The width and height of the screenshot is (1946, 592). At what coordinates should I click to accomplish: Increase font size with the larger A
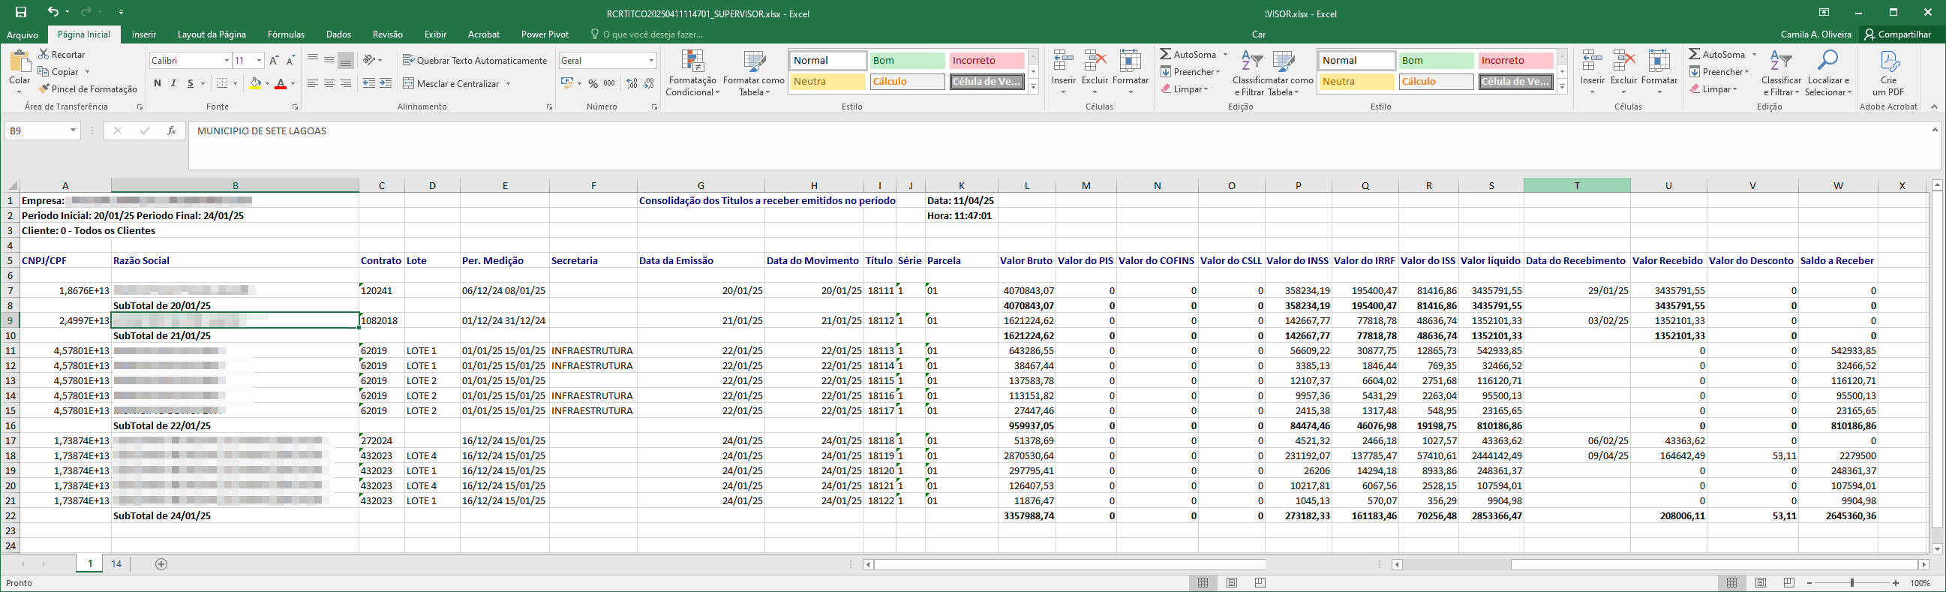click(274, 61)
